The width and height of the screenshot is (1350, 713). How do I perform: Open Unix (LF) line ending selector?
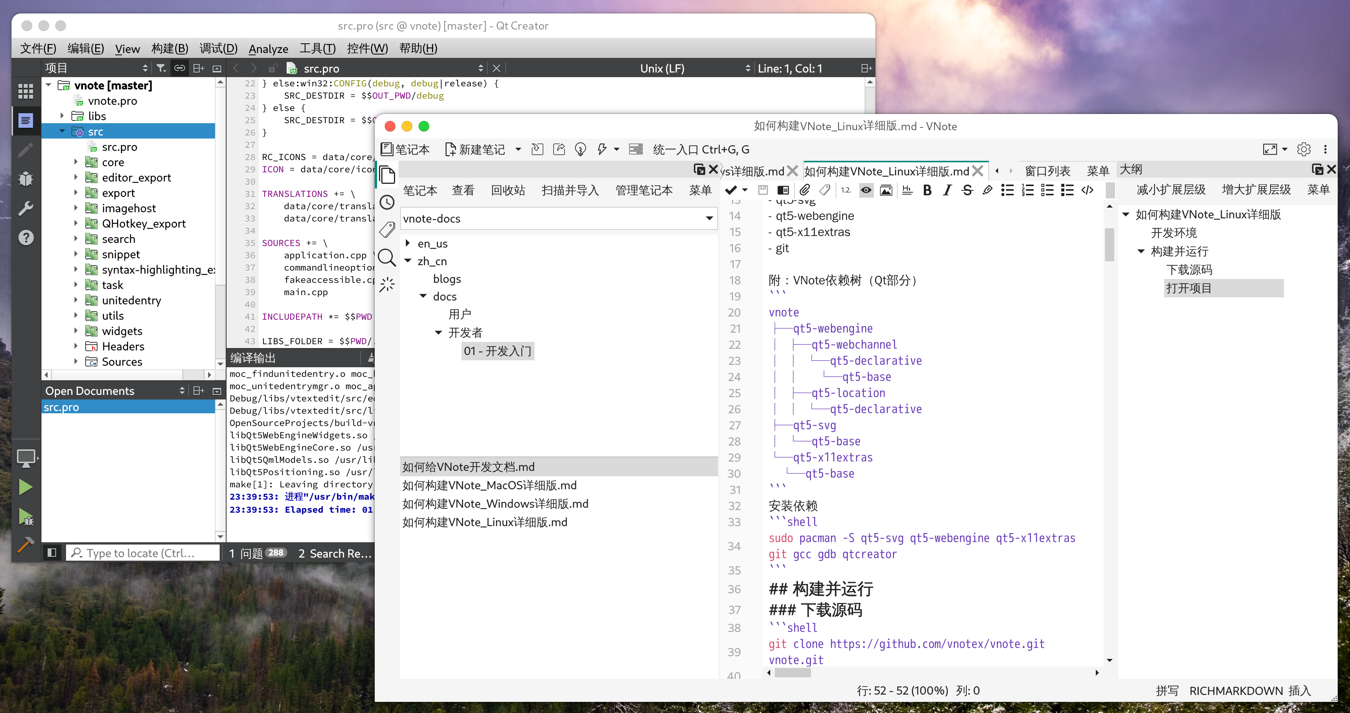[695, 68]
